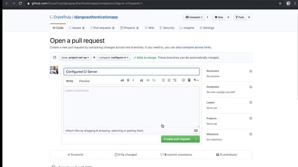This screenshot has height=167, width=298.
Task: Reload the page with refresh icon
Action: click(x=20, y=3)
